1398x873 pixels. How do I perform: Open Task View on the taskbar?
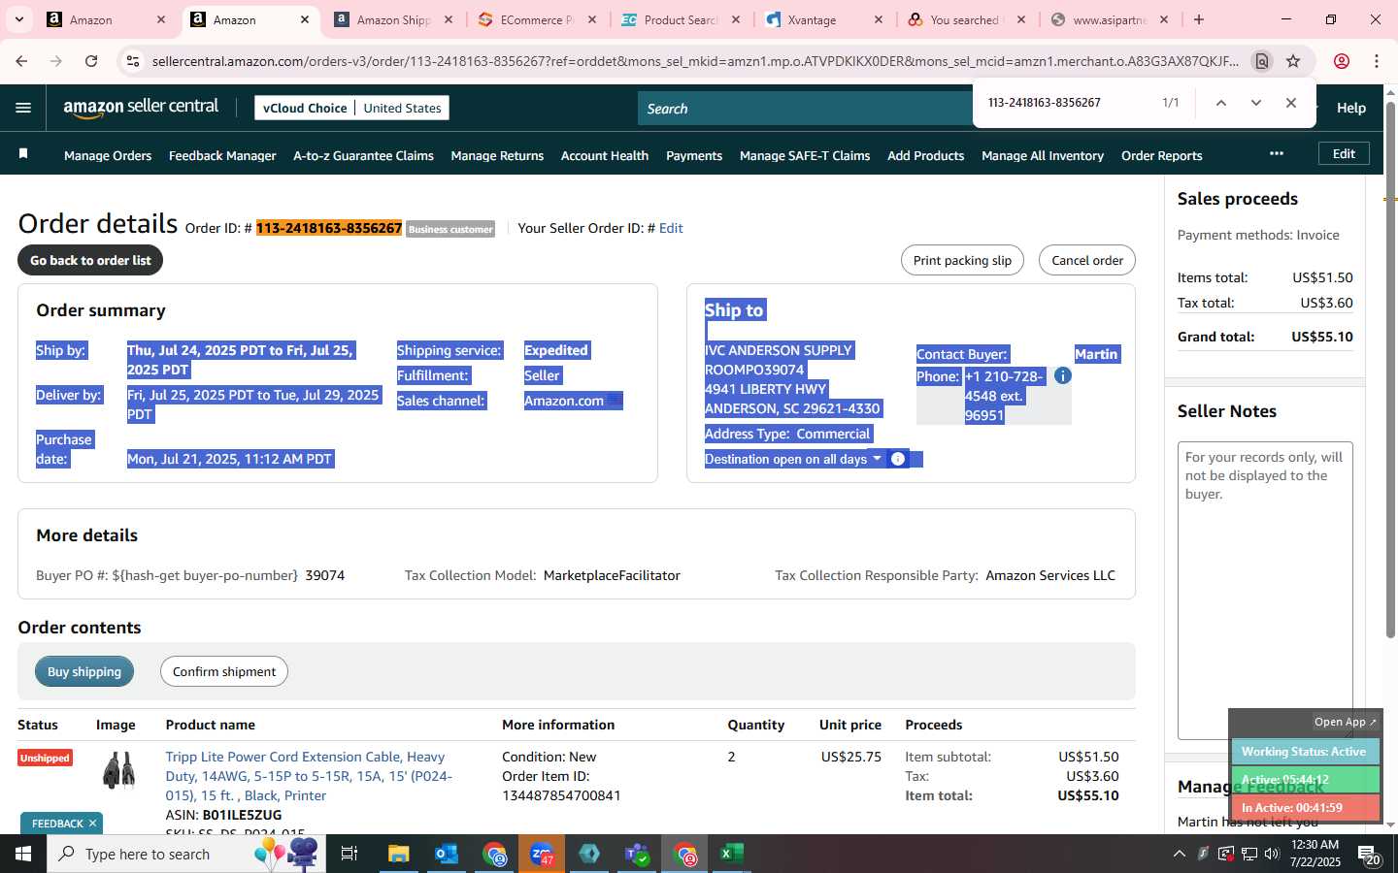(349, 854)
